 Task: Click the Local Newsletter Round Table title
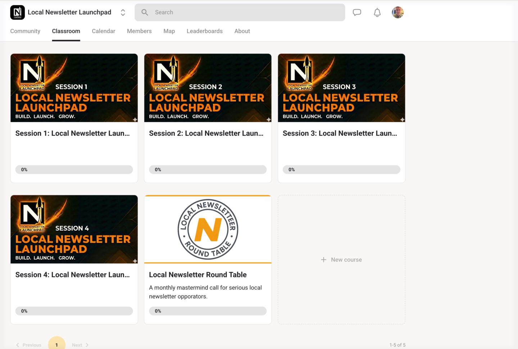[198, 275]
